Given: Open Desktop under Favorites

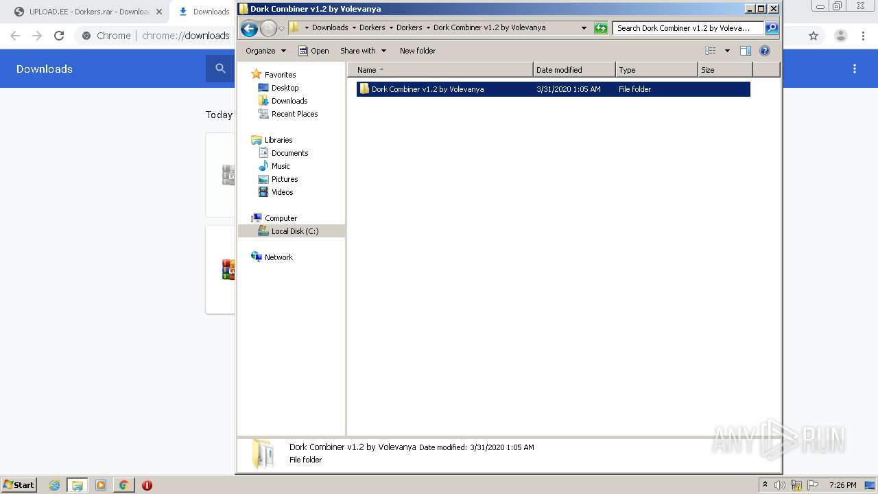Looking at the screenshot, I should [285, 88].
